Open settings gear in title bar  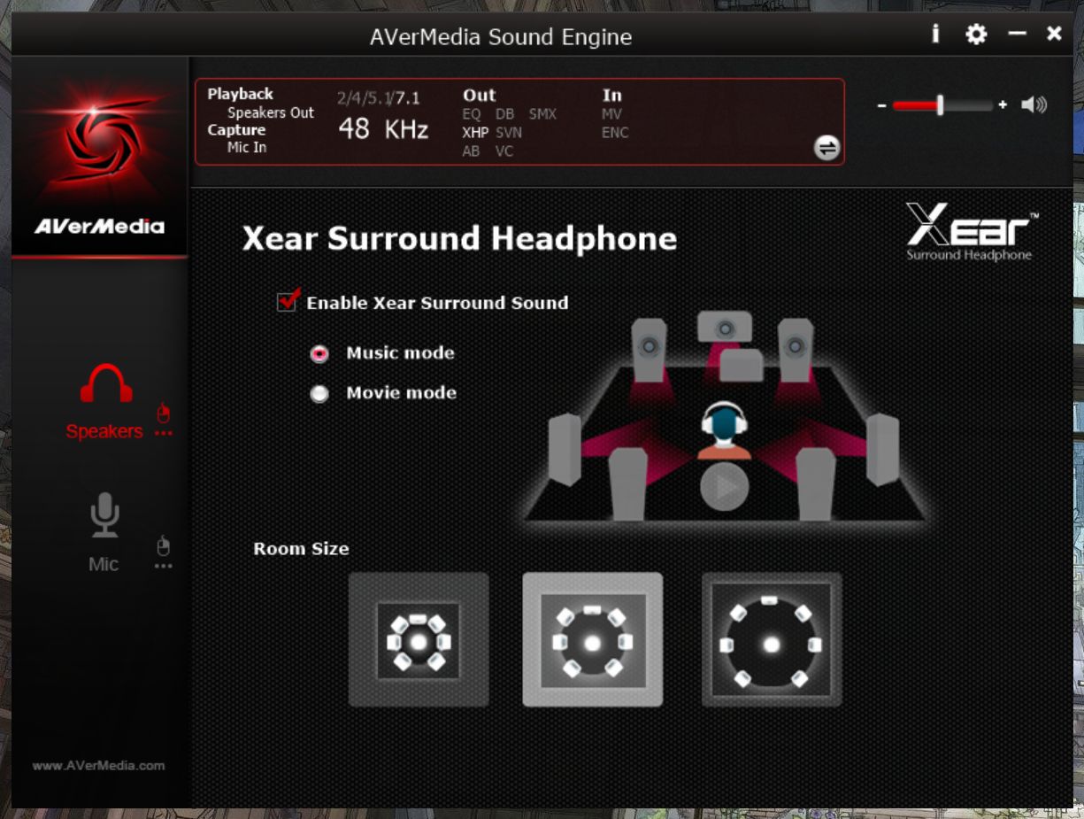click(x=976, y=35)
